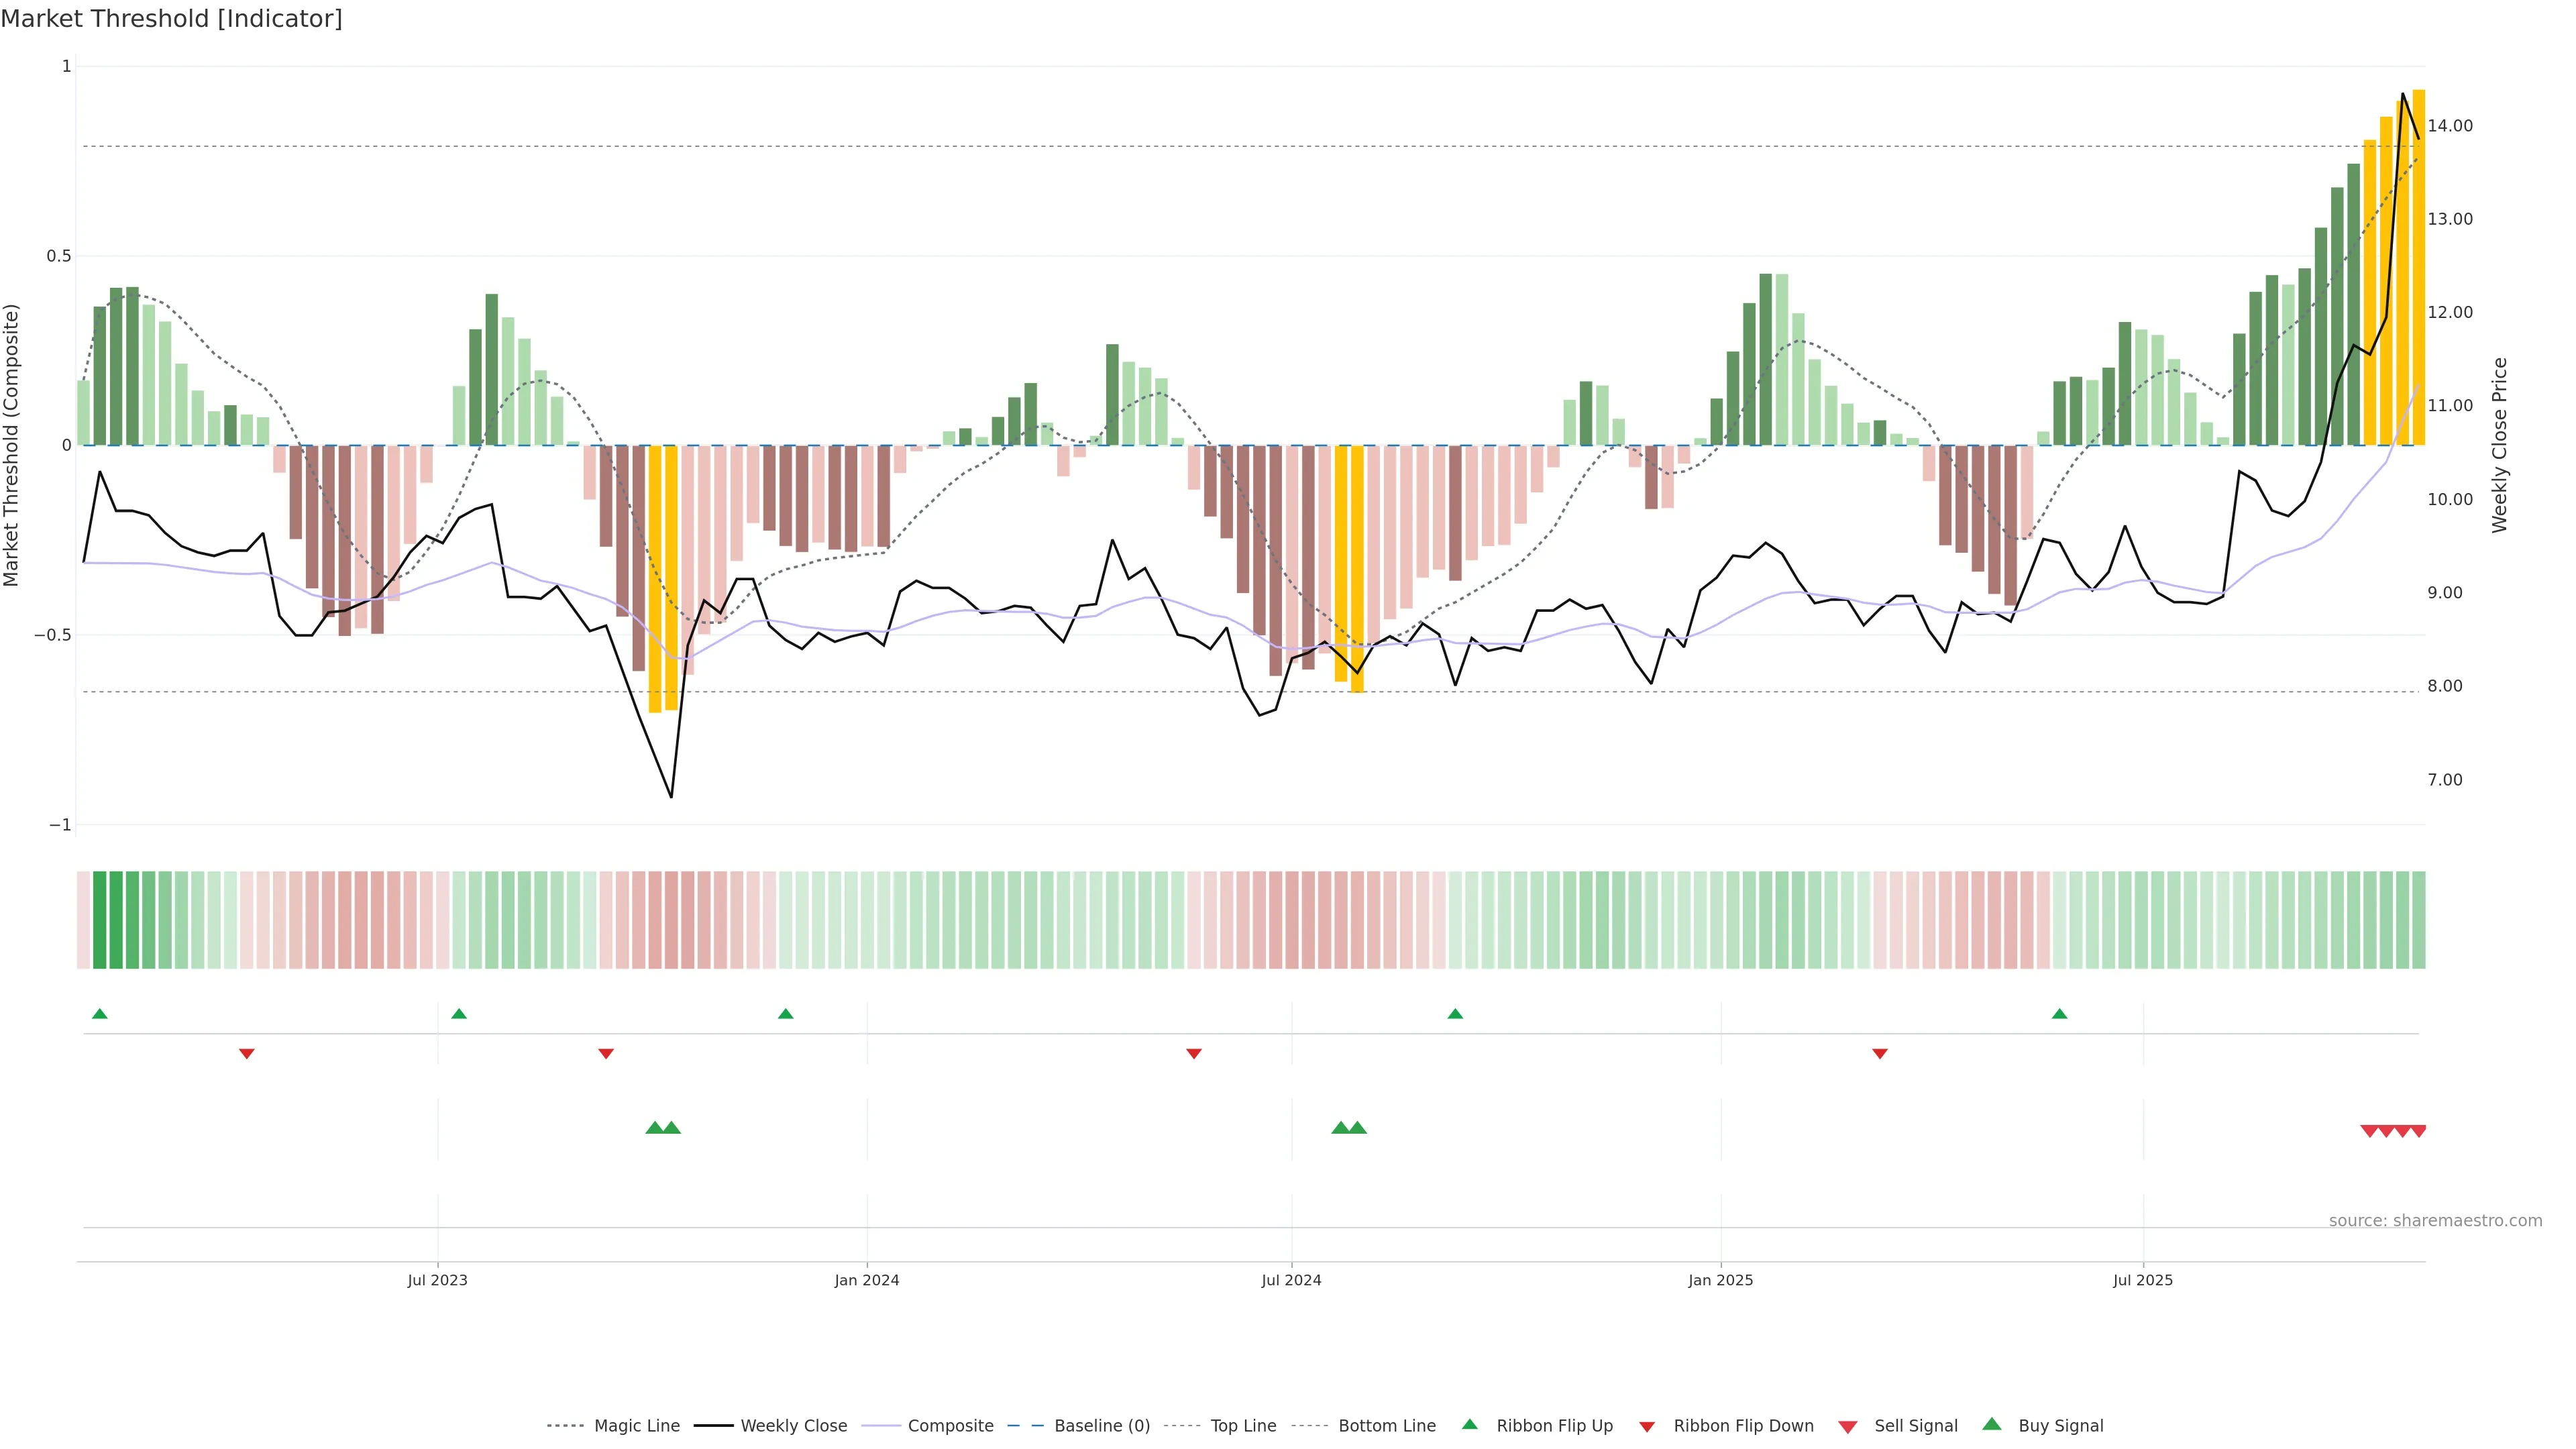The height and width of the screenshot is (1449, 2576).
Task: Click the first Ribbon Flip Up marker on the left
Action: click(99, 1014)
